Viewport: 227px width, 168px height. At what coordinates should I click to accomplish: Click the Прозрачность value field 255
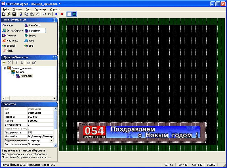pos(40,132)
